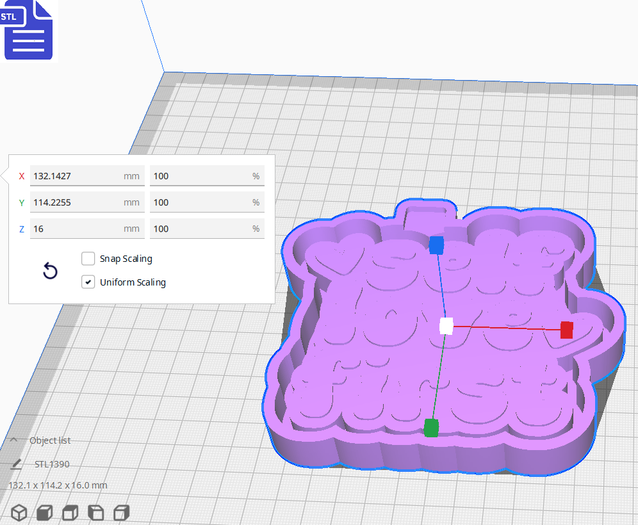
Task: Disable Uniform Scaling
Action: 88,282
